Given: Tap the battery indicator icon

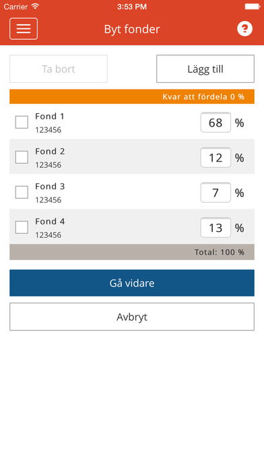Looking at the screenshot, I should pyautogui.click(x=253, y=6).
